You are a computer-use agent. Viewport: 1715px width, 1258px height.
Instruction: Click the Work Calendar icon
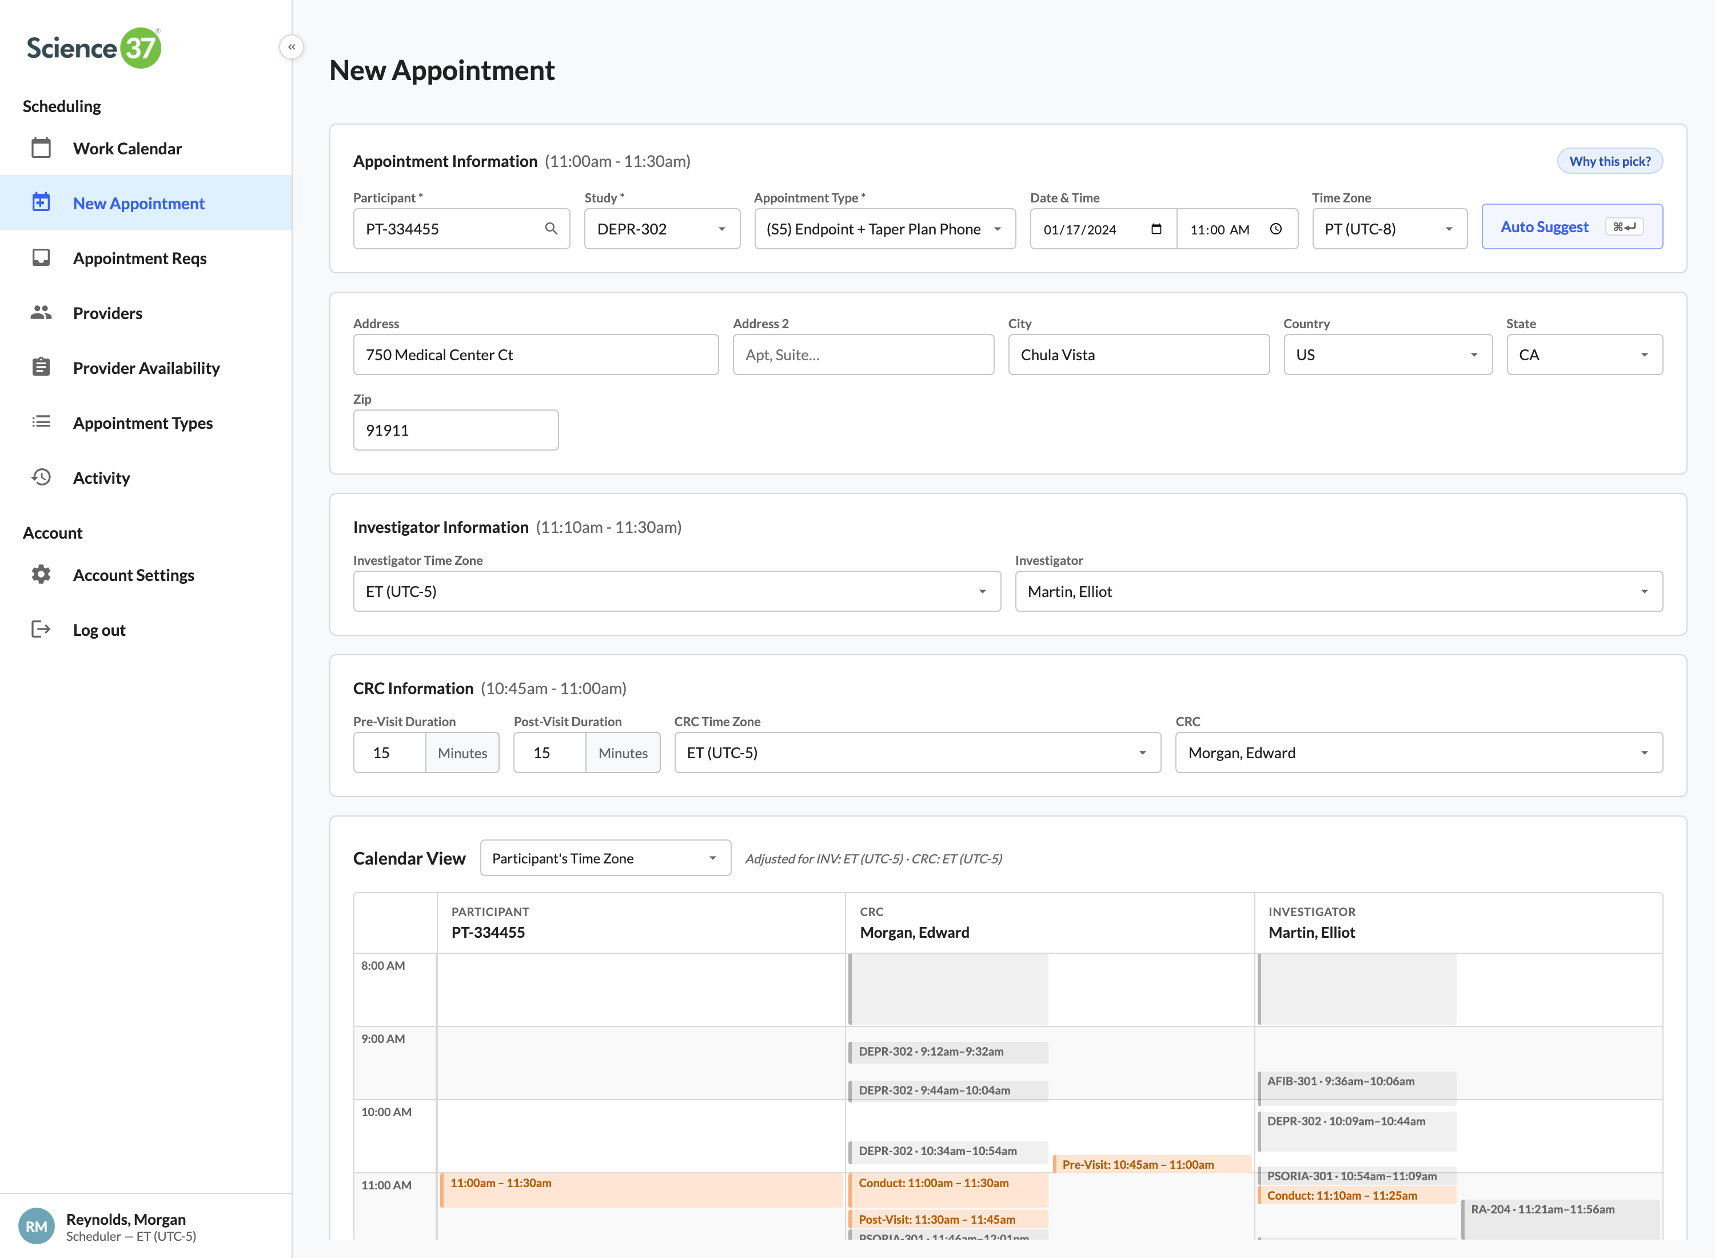point(41,148)
